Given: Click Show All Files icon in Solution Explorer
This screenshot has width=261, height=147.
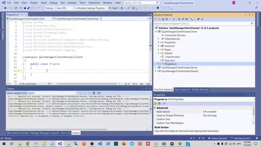Looking at the screenshot, I should click(186, 19).
